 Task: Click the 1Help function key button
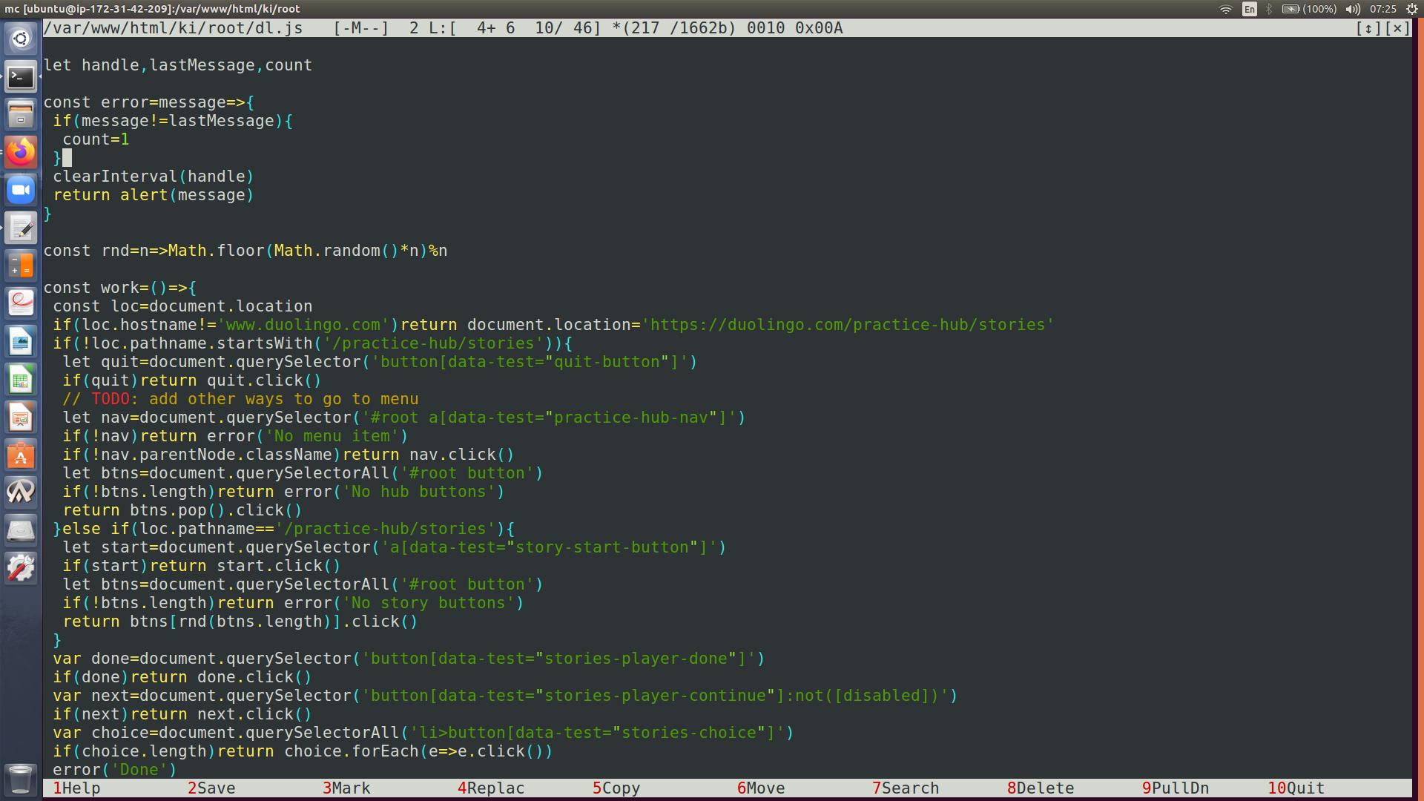pyautogui.click(x=76, y=788)
